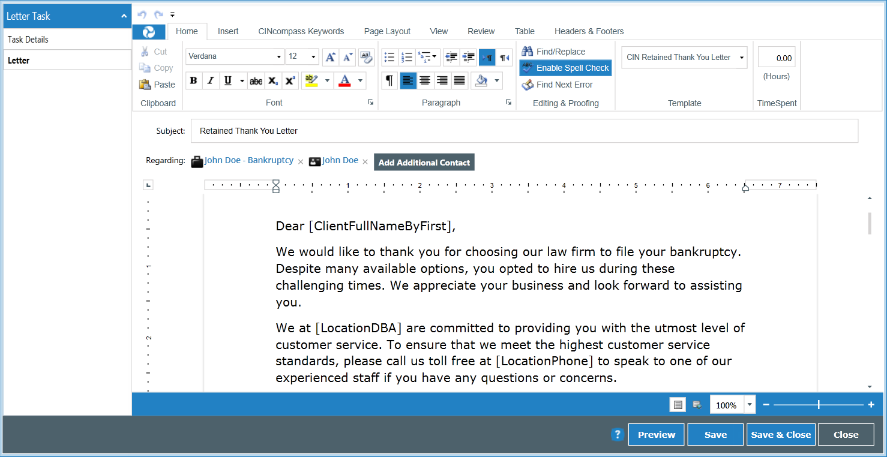887x457 pixels.
Task: Click the Save & Close button
Action: (780, 435)
